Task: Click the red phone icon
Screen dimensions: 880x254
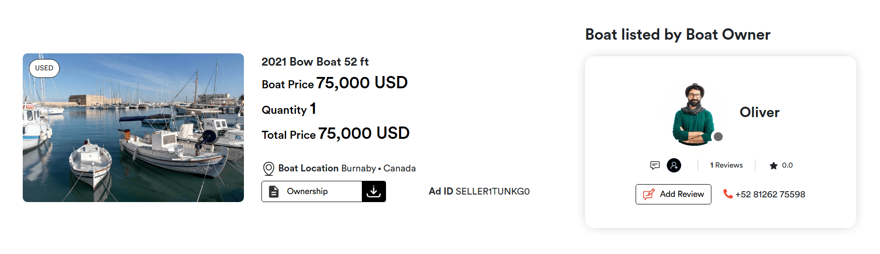Action: click(x=727, y=194)
